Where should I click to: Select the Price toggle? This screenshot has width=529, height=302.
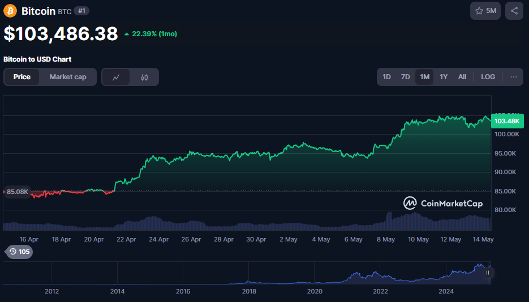tap(22, 77)
